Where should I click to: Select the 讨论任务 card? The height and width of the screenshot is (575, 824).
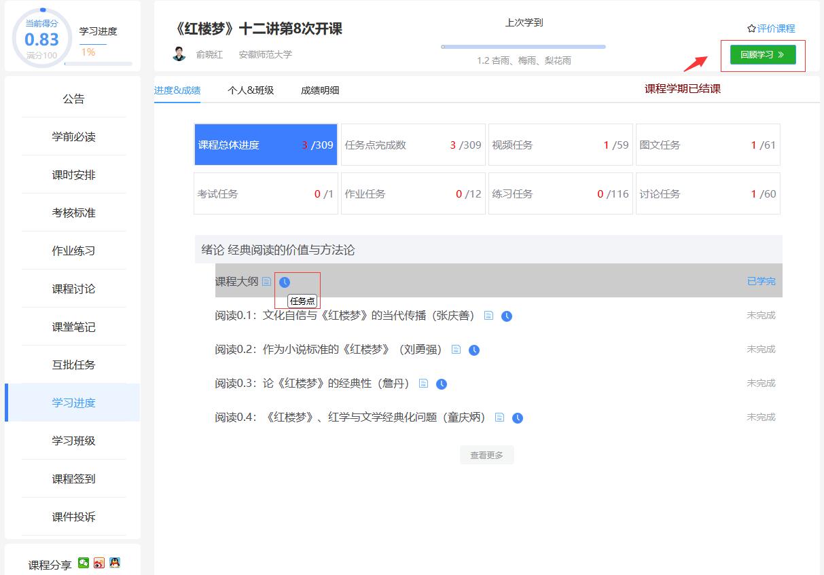coord(708,193)
